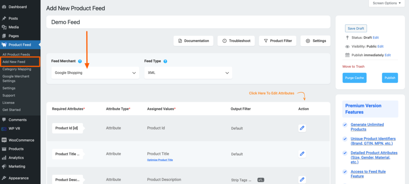The height and width of the screenshot is (184, 409).
Task: Open the Feed Merchant Google Shopping dropdown
Action: click(95, 73)
